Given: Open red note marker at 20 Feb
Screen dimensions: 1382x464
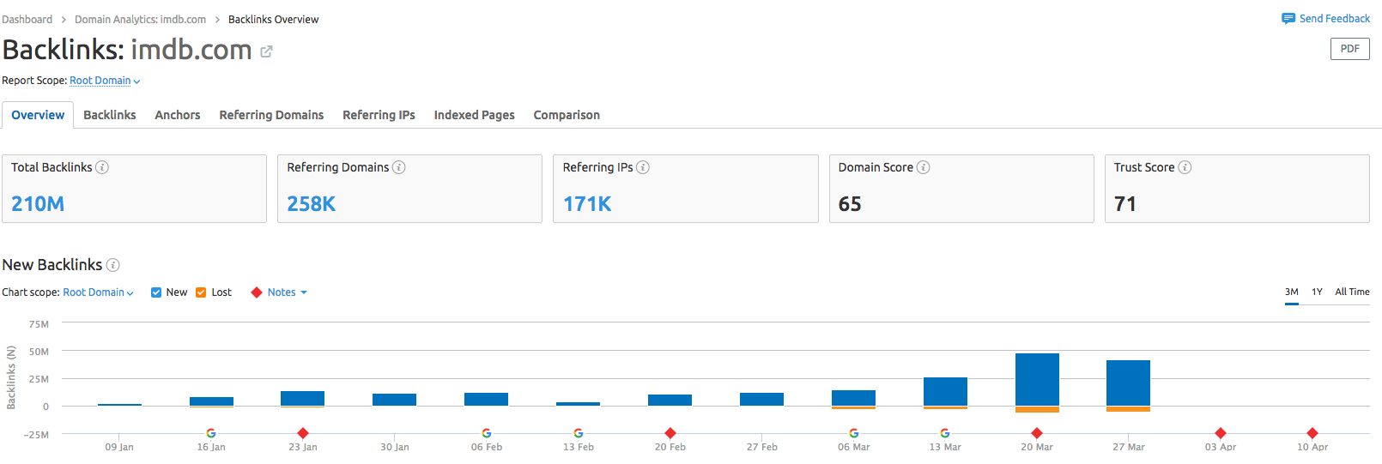Looking at the screenshot, I should click(x=670, y=433).
